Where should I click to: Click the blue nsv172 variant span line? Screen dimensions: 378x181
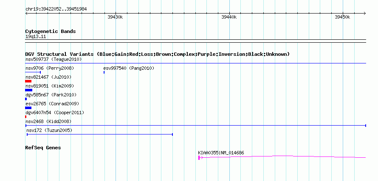[x=100, y=134]
